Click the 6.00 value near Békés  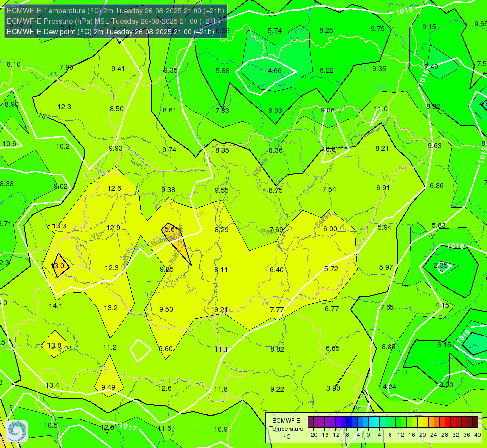coord(330,229)
